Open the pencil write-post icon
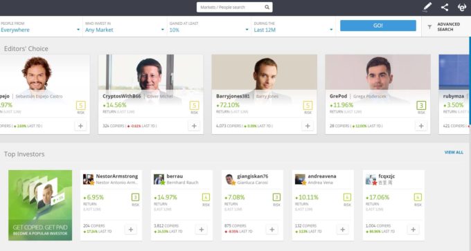471x251 pixels. coord(427,7)
